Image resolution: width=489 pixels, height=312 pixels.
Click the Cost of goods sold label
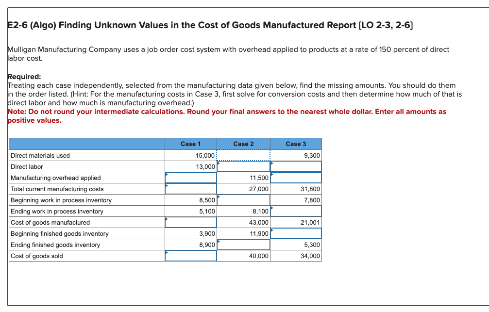click(37, 256)
